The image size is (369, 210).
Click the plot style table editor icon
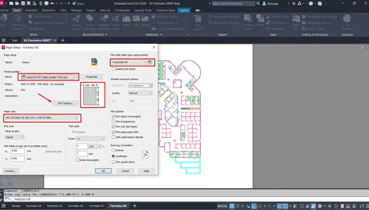pos(150,62)
